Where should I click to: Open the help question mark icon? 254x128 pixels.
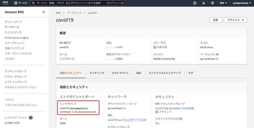tap(212, 3)
